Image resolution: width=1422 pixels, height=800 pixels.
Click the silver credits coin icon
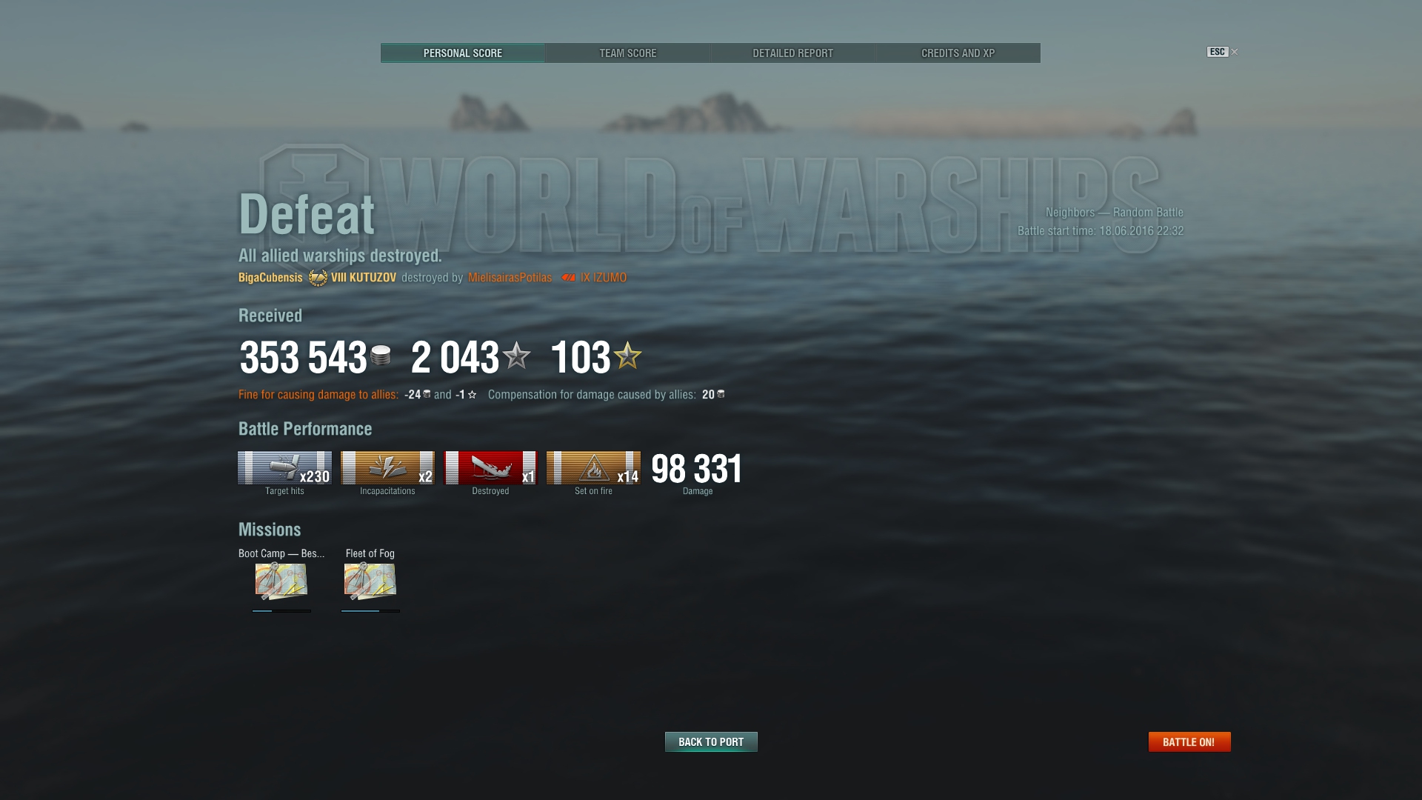pyautogui.click(x=381, y=356)
